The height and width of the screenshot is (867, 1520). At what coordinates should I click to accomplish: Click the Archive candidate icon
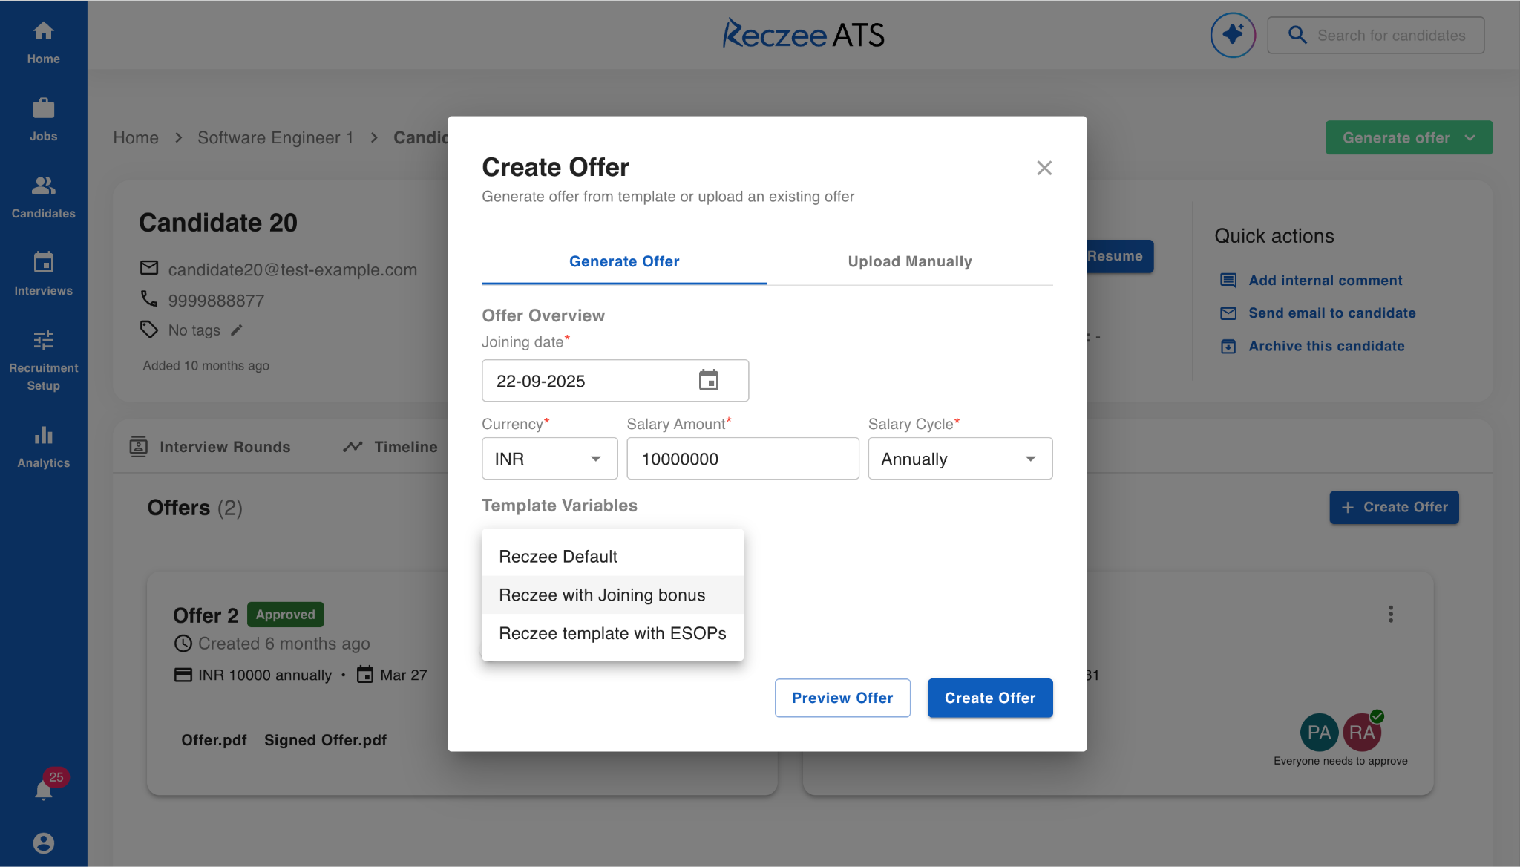coord(1228,347)
